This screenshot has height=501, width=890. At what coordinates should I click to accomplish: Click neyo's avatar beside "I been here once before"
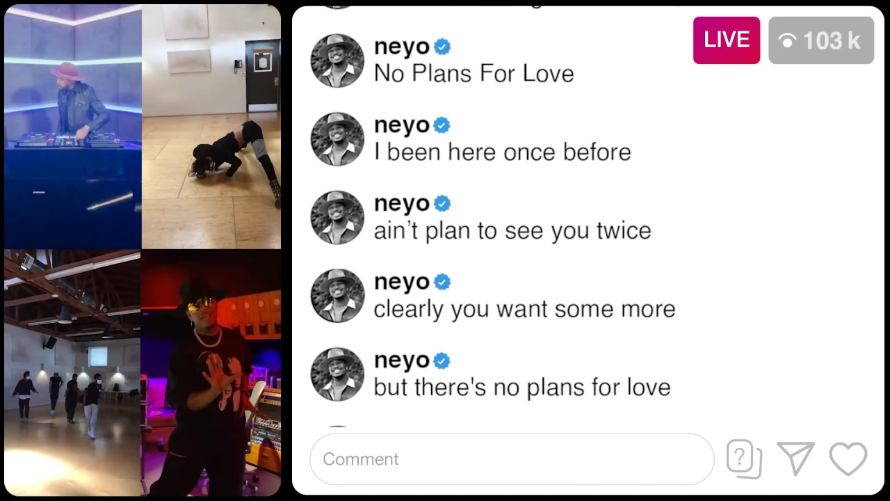pyautogui.click(x=337, y=139)
